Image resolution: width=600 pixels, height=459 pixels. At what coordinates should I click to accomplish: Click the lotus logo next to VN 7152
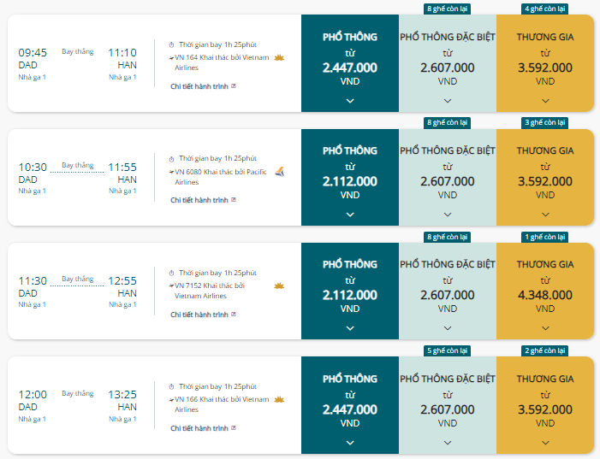point(278,285)
